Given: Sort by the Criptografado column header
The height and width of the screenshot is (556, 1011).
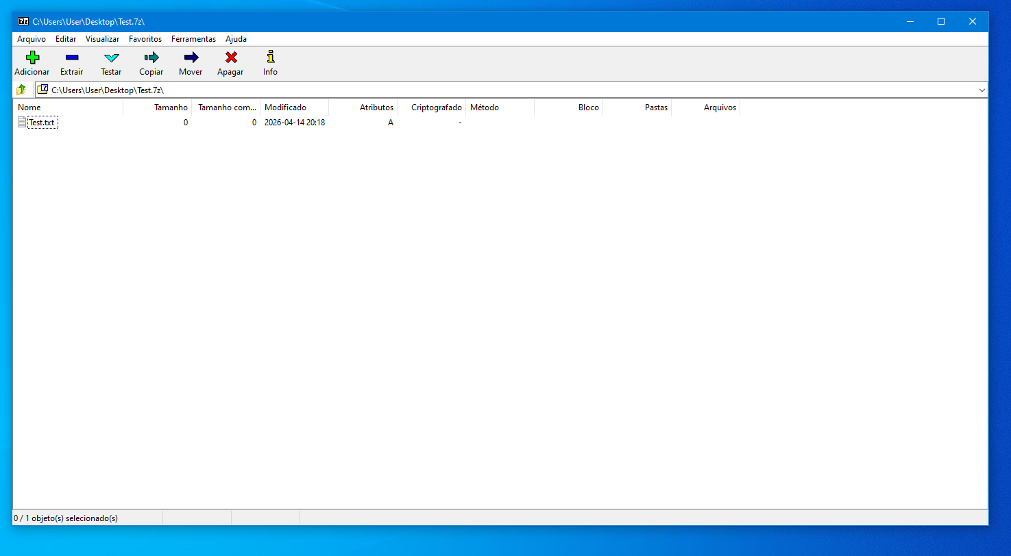Looking at the screenshot, I should pyautogui.click(x=432, y=108).
